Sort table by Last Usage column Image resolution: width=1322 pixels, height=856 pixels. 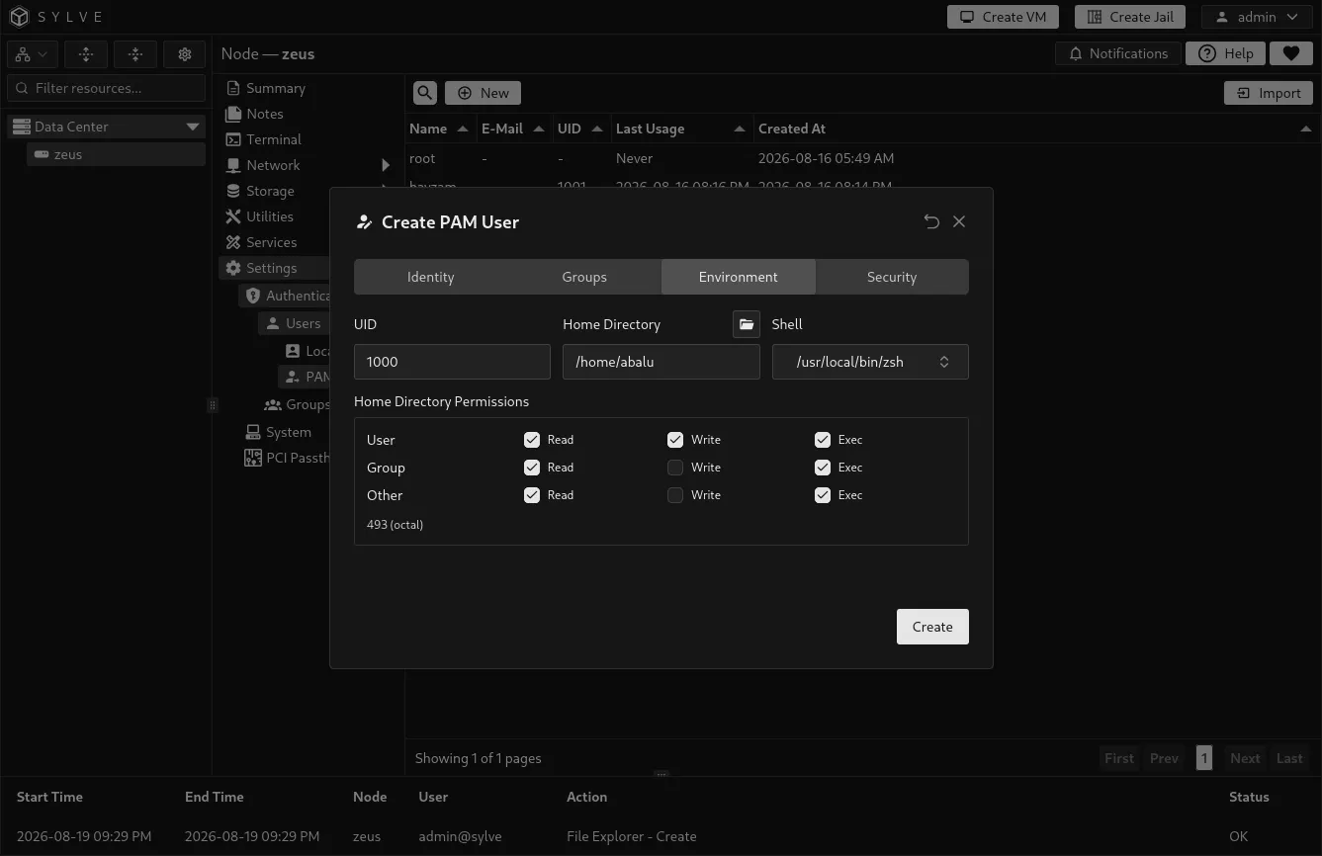tap(680, 128)
